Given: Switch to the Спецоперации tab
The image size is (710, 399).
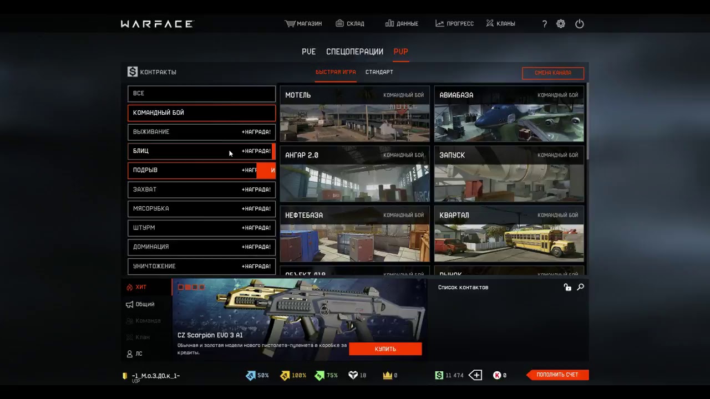Looking at the screenshot, I should click(x=354, y=52).
